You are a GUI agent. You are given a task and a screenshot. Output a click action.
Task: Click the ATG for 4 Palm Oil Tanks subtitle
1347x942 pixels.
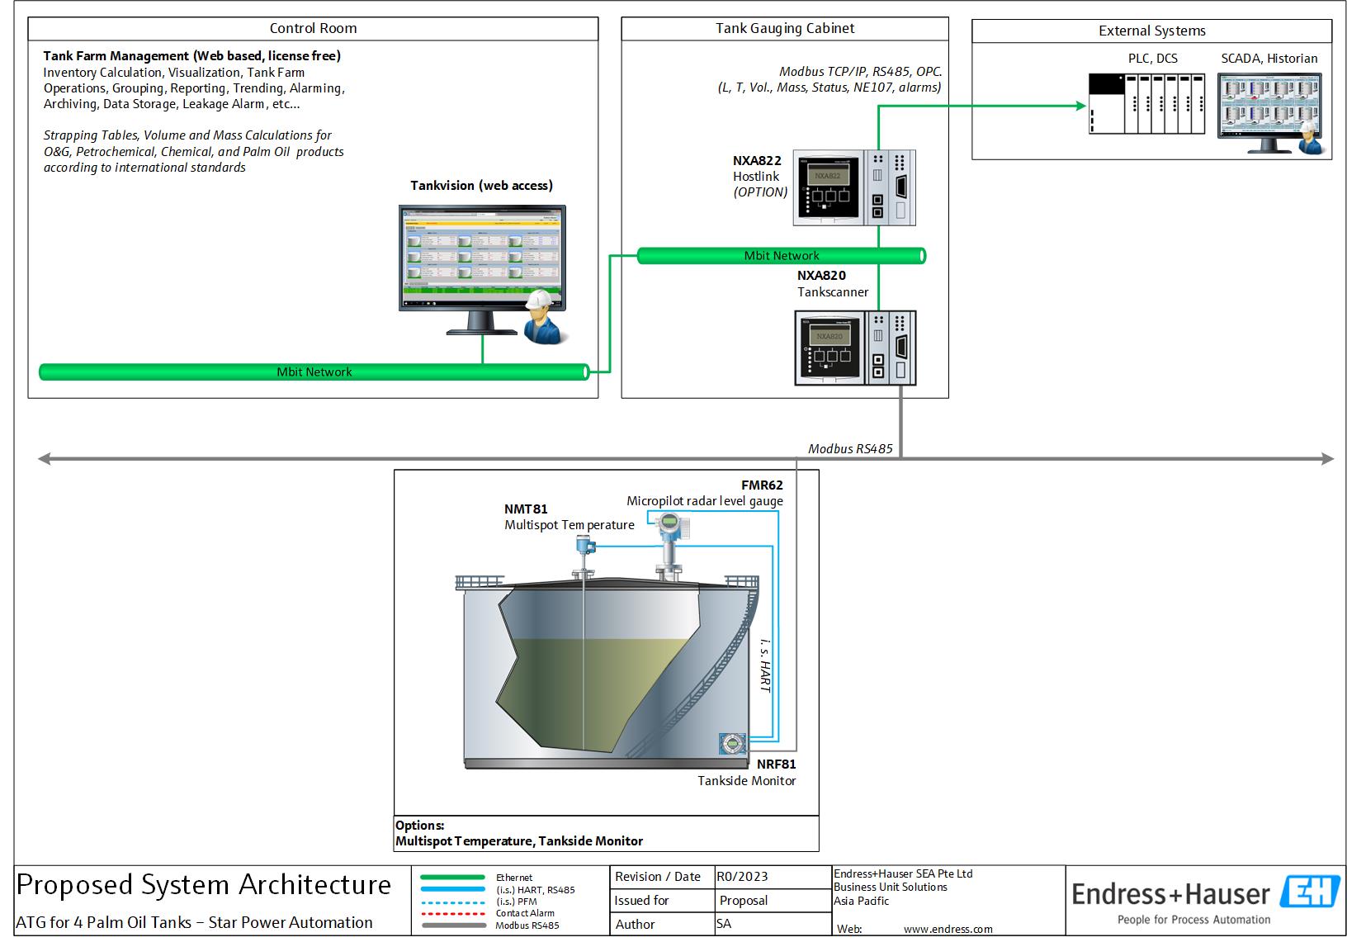click(x=194, y=923)
